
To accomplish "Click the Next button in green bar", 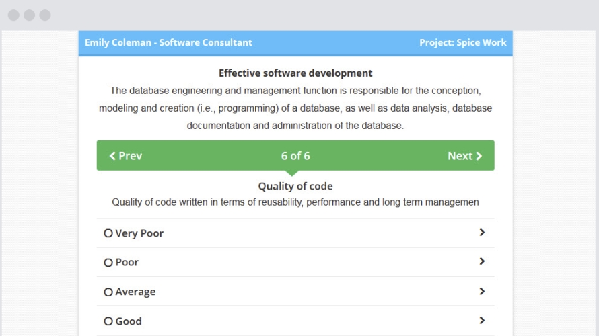I will 464,156.
